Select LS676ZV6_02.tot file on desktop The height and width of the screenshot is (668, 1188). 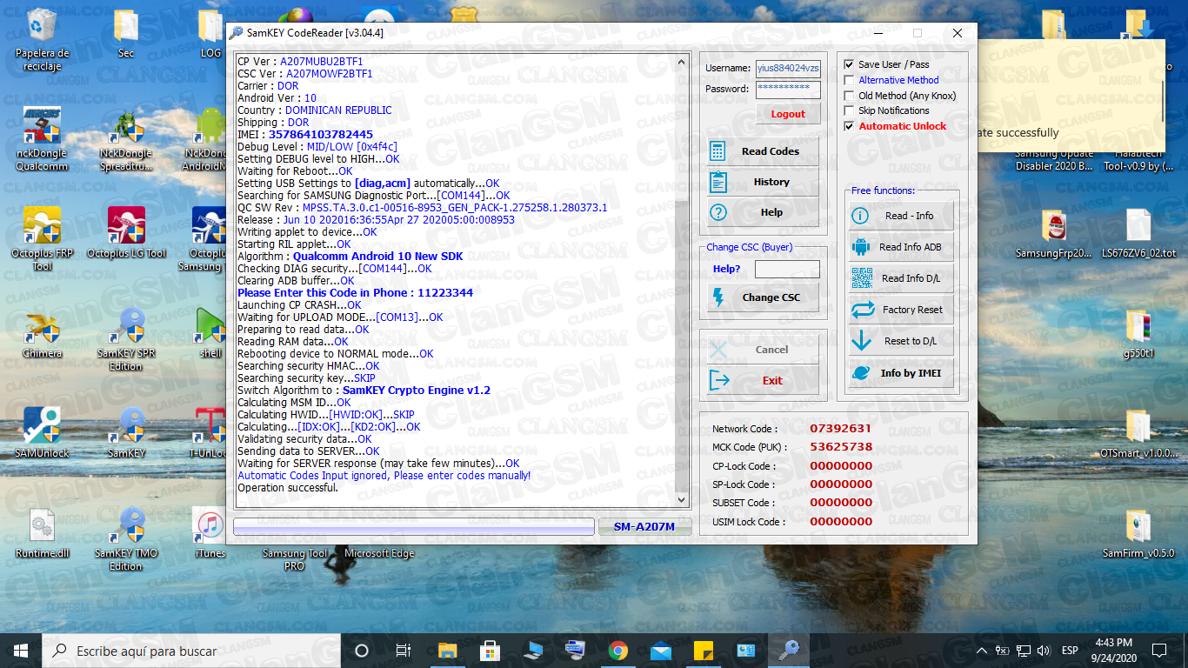1138,234
